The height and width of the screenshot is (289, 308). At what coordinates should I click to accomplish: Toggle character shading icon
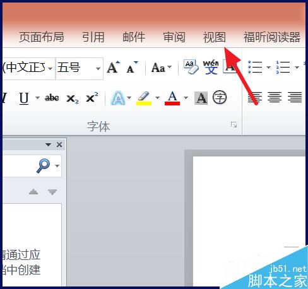(x=201, y=98)
